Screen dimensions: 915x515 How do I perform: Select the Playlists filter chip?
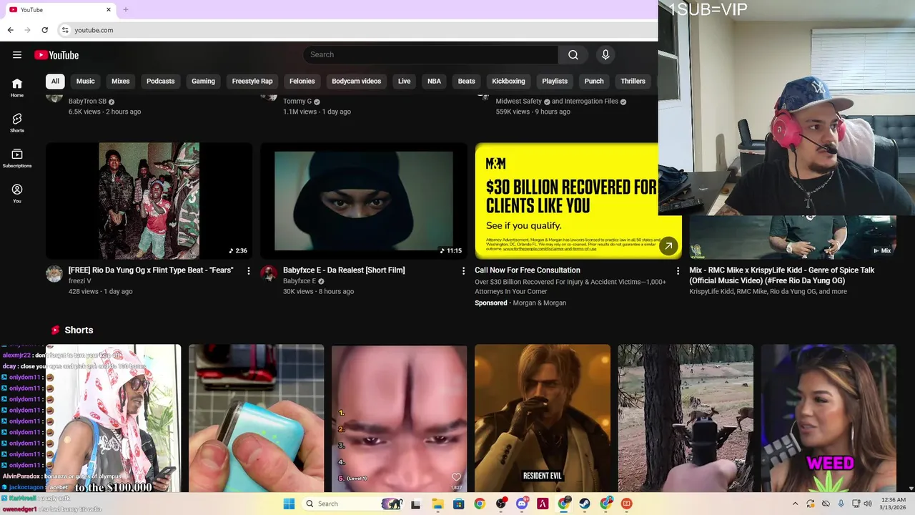pos(555,81)
